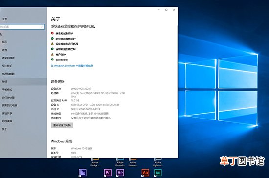
Task: Click 防火墙和网络保护 status text
Action: pos(66,39)
